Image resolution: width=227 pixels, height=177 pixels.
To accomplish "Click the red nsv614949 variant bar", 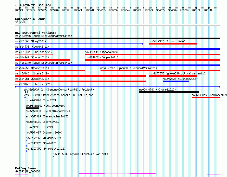I will tap(43, 60).
